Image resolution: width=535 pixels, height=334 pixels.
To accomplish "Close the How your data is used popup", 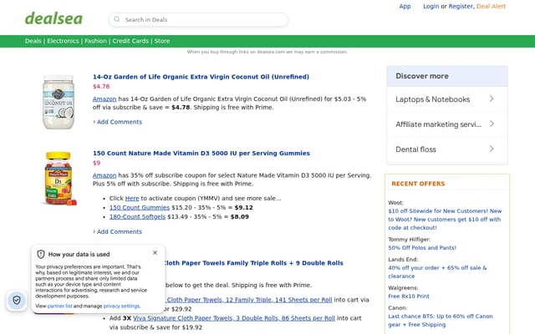I will [155, 252].
